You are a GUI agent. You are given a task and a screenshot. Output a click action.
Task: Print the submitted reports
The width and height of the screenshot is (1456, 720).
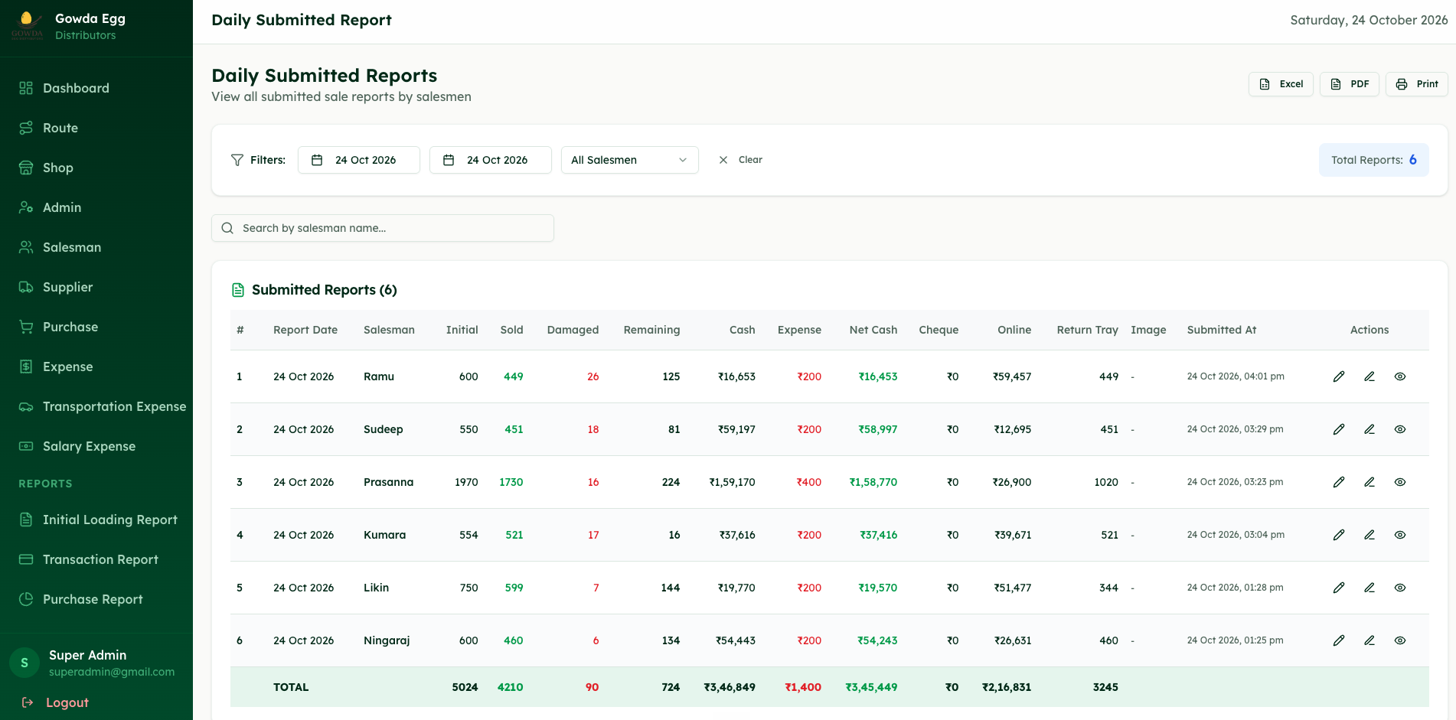1416,84
